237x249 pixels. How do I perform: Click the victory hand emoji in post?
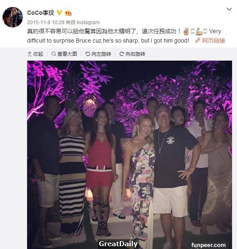point(186,32)
